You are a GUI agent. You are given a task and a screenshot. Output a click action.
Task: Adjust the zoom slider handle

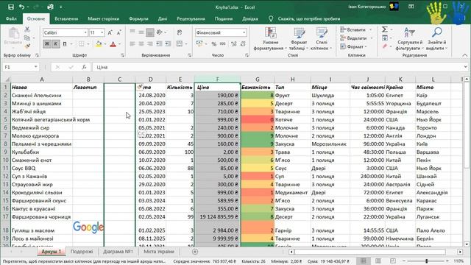click(427, 261)
